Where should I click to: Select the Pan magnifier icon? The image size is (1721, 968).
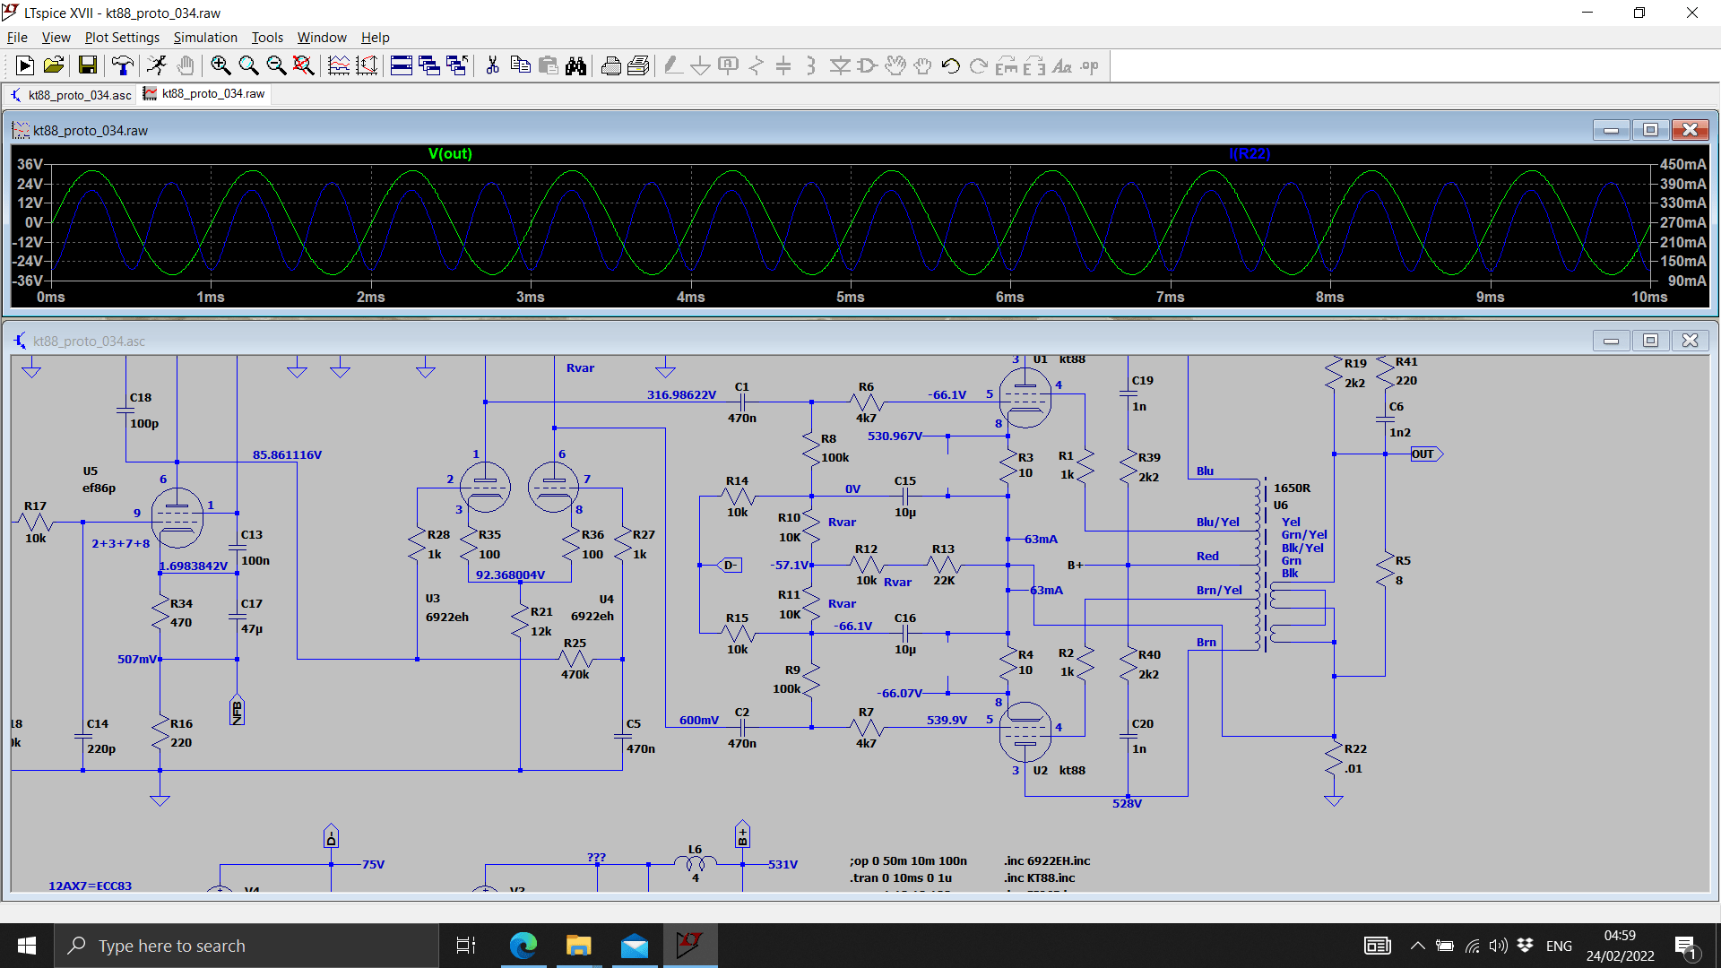[248, 65]
